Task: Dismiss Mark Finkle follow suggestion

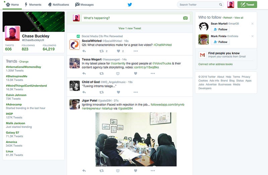Action: [x=253, y=36]
